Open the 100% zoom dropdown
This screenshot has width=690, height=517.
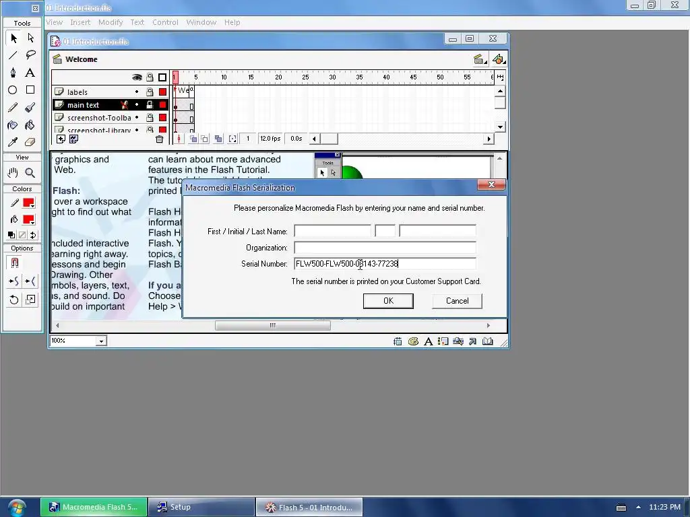(x=101, y=341)
